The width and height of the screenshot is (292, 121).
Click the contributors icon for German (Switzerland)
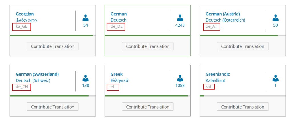(x=86, y=78)
